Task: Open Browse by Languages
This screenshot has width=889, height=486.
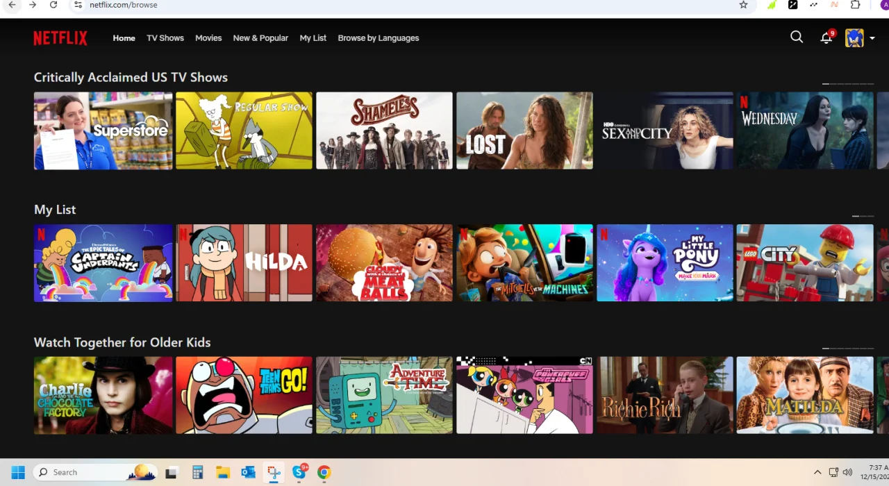Action: click(x=379, y=38)
